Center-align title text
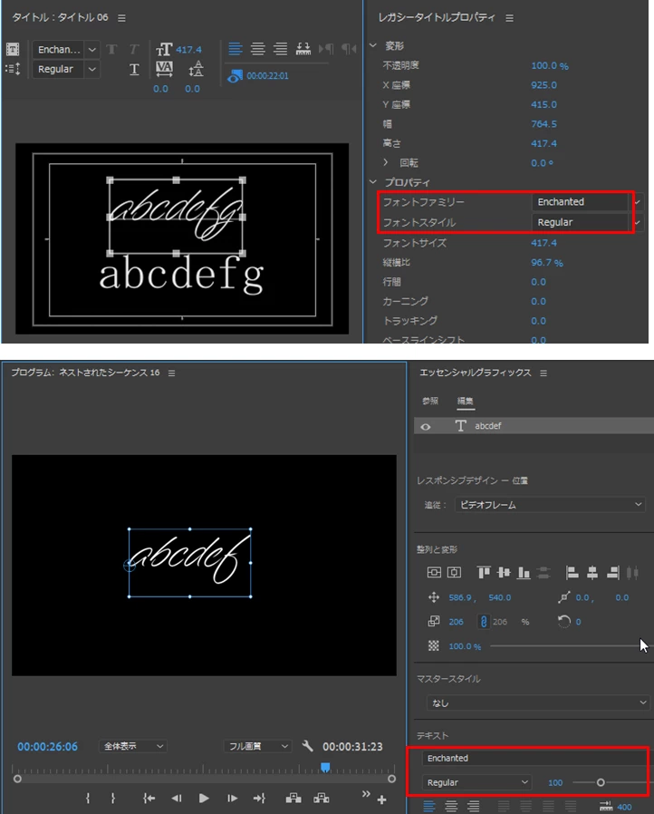The image size is (654, 814). click(x=258, y=49)
